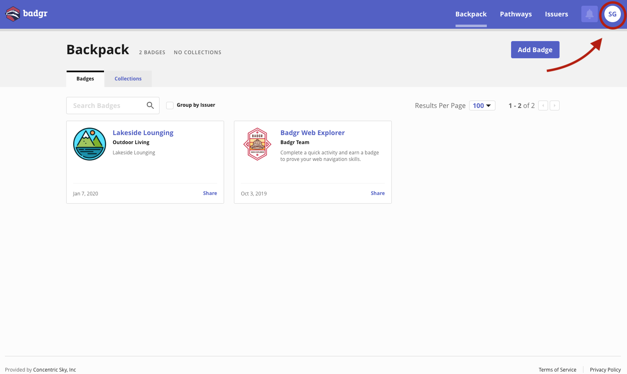Viewport: 627px width, 374px height.
Task: Switch to the Collections tab
Action: pos(128,79)
